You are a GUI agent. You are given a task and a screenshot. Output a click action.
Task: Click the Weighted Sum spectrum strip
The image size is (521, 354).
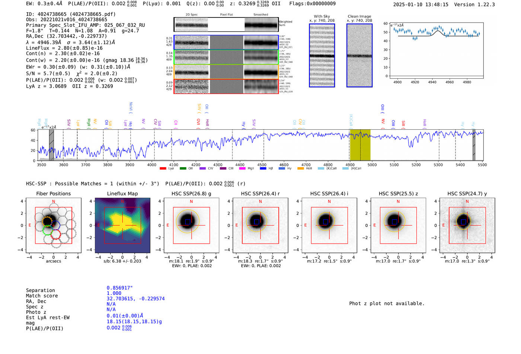tap(226, 25)
